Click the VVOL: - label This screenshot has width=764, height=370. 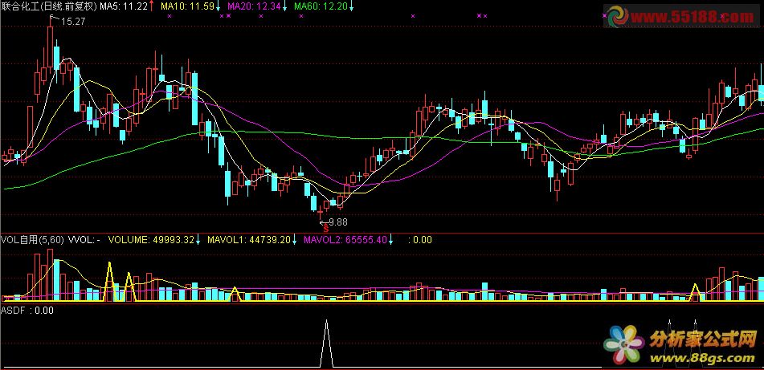click(x=84, y=239)
